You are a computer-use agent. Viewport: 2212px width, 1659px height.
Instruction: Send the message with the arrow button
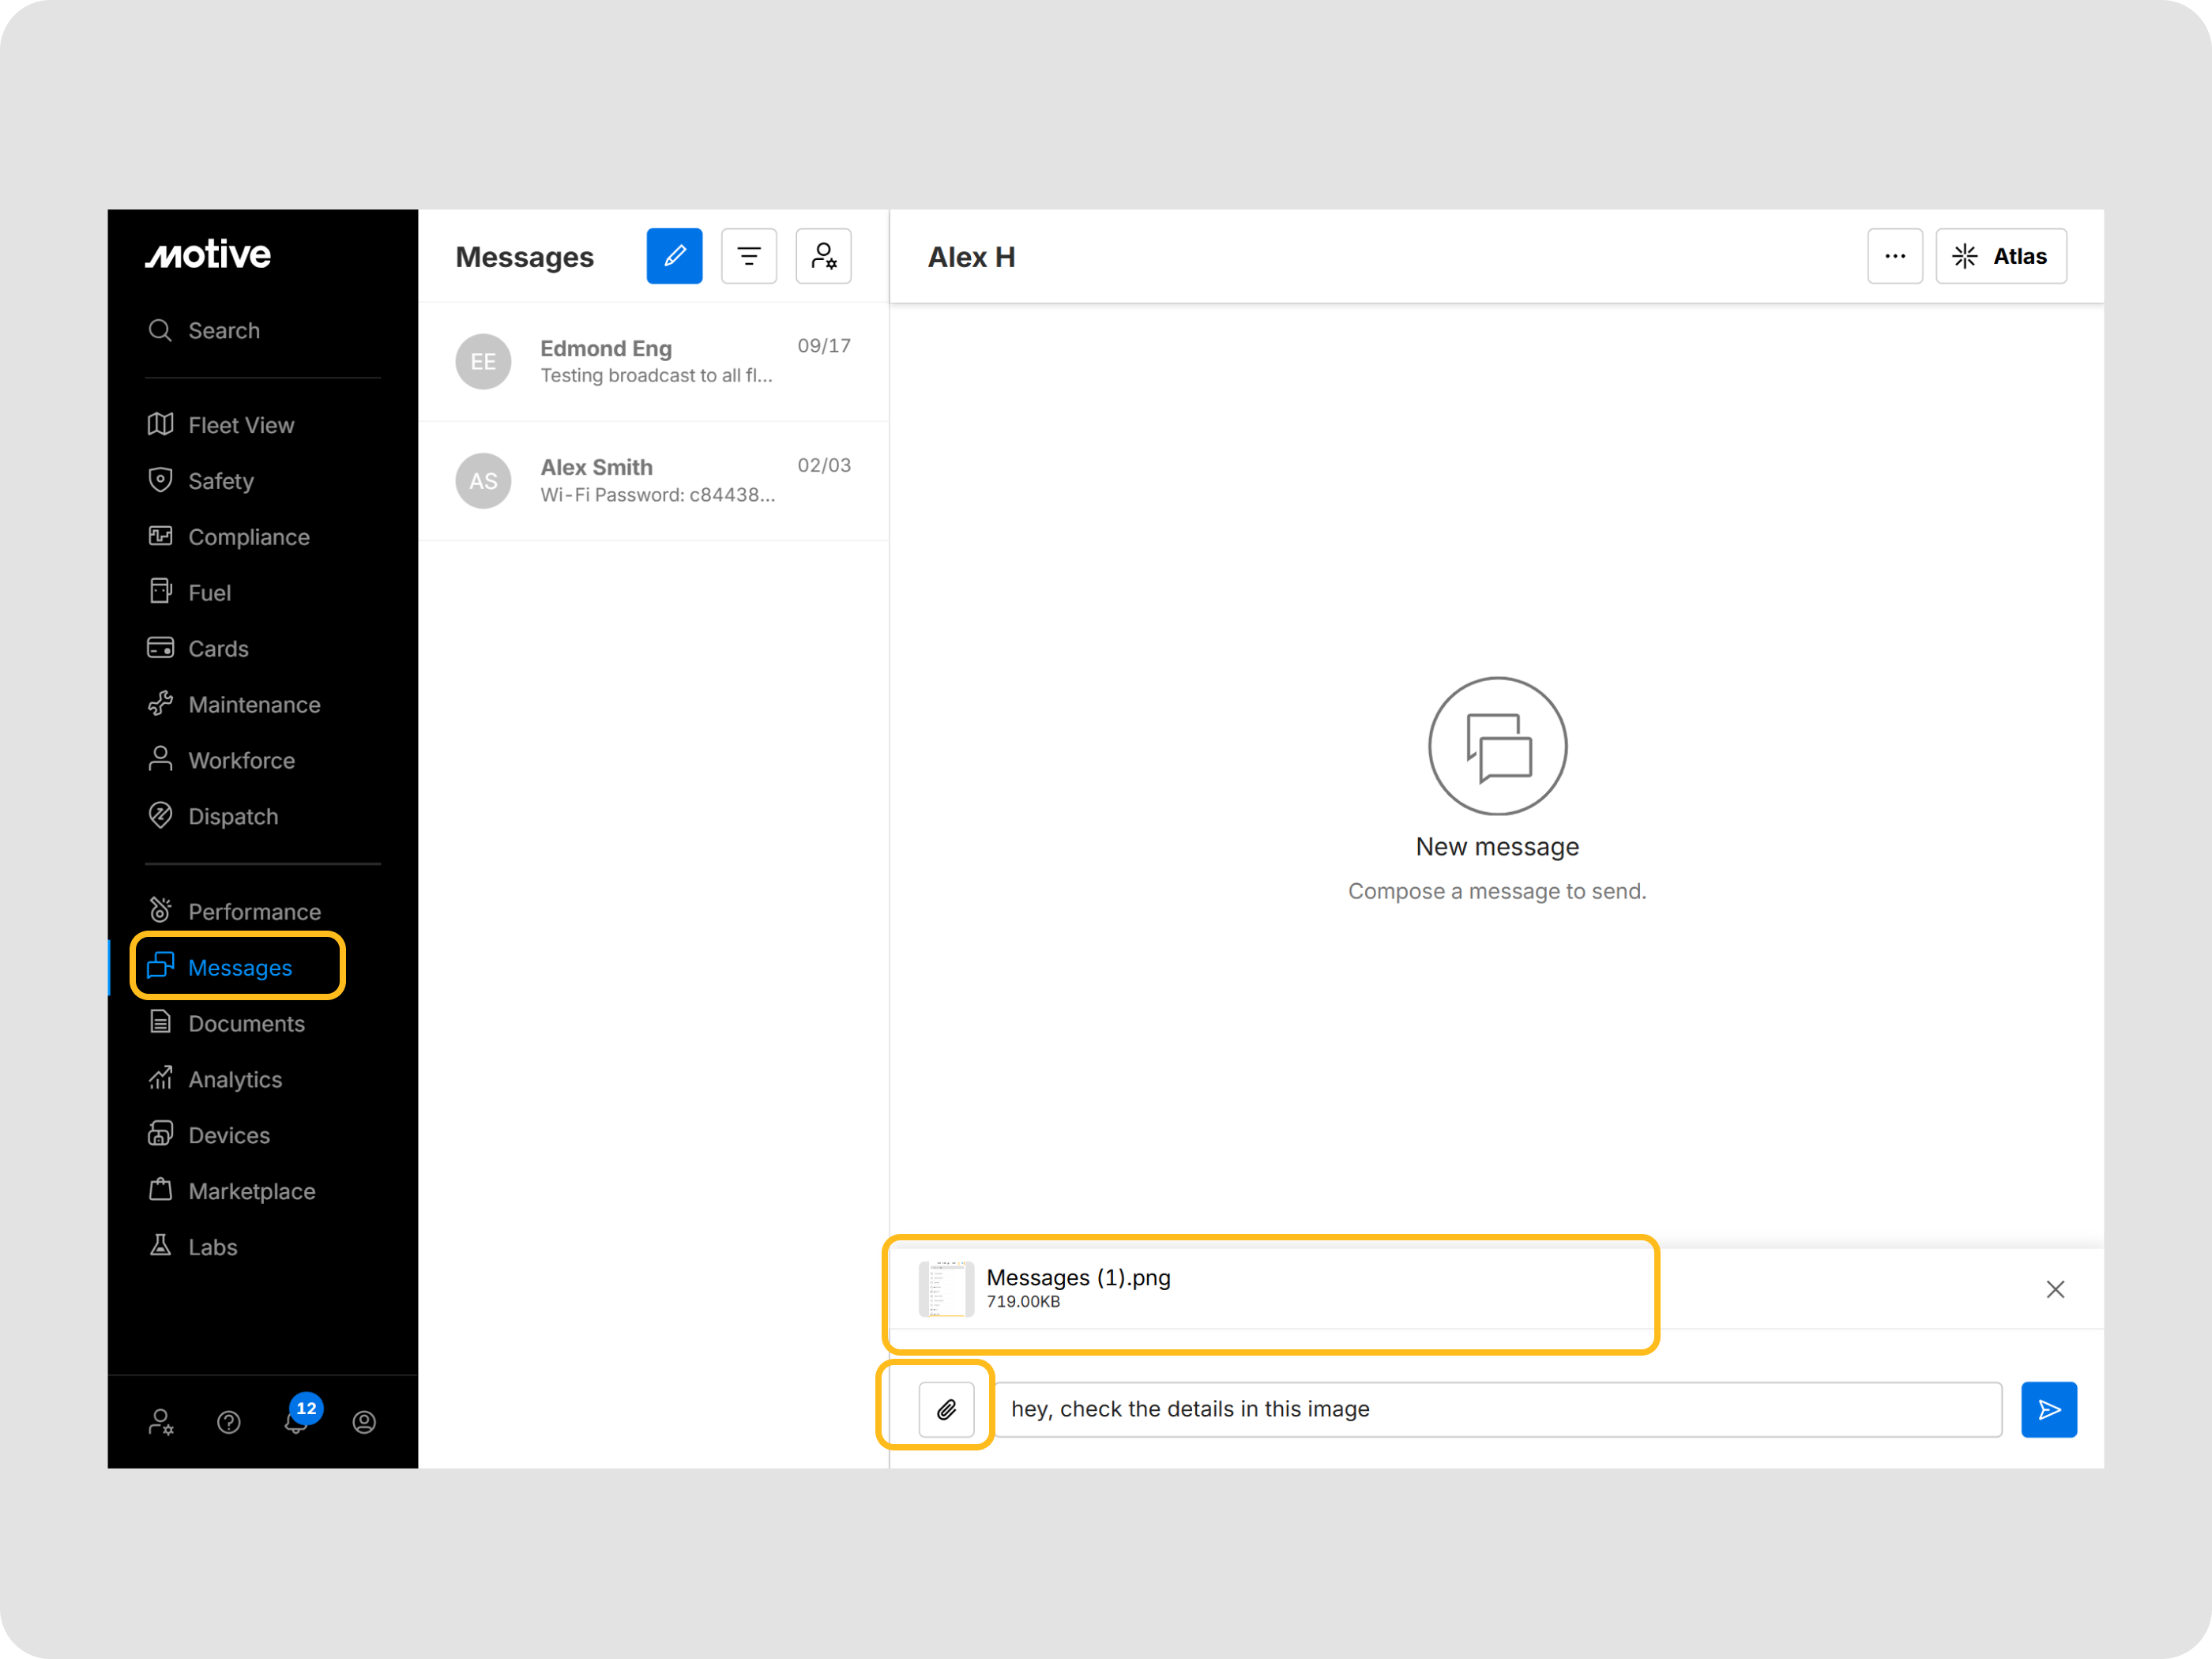point(2049,1409)
